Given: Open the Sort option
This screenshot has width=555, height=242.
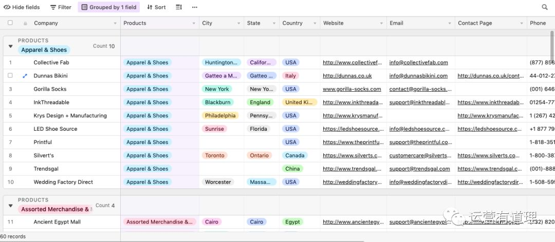Looking at the screenshot, I should point(156,7).
